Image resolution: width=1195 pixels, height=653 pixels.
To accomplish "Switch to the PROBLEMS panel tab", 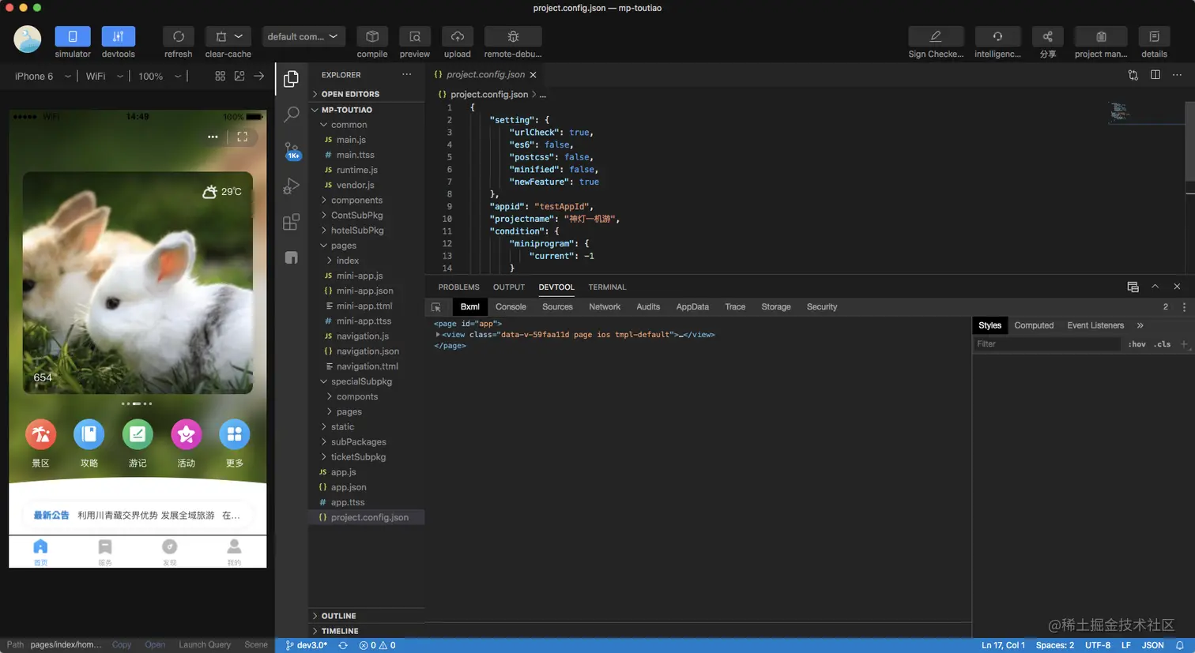I will point(459,287).
